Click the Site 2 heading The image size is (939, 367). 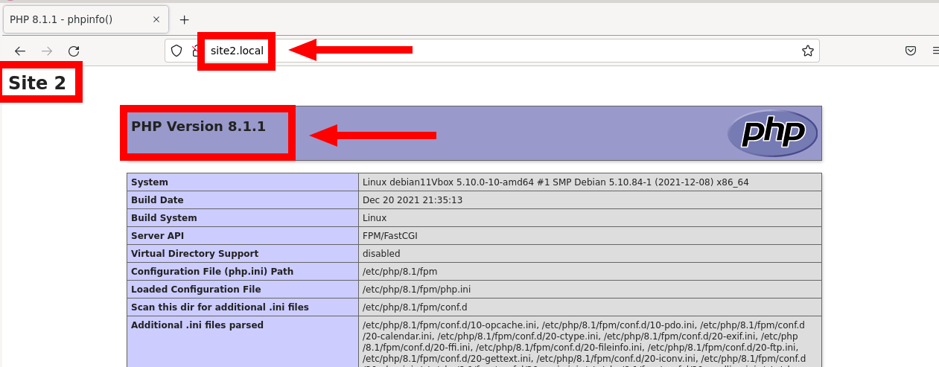37,83
